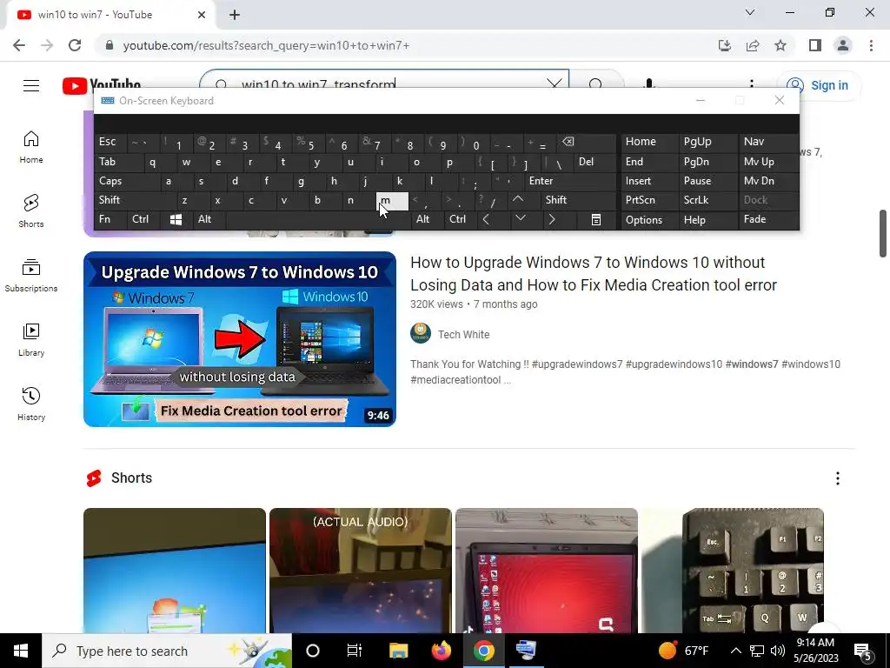Open the ACTUAL AUDIO short thumbnail
The height and width of the screenshot is (668, 890).
361,571
